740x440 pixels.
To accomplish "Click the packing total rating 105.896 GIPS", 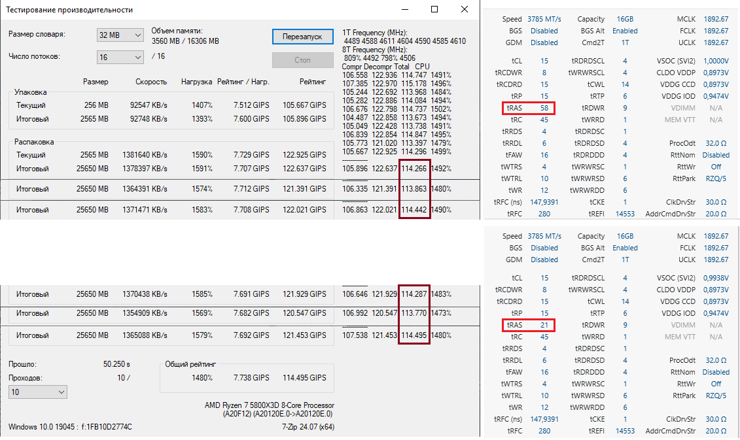I will 304,119.
